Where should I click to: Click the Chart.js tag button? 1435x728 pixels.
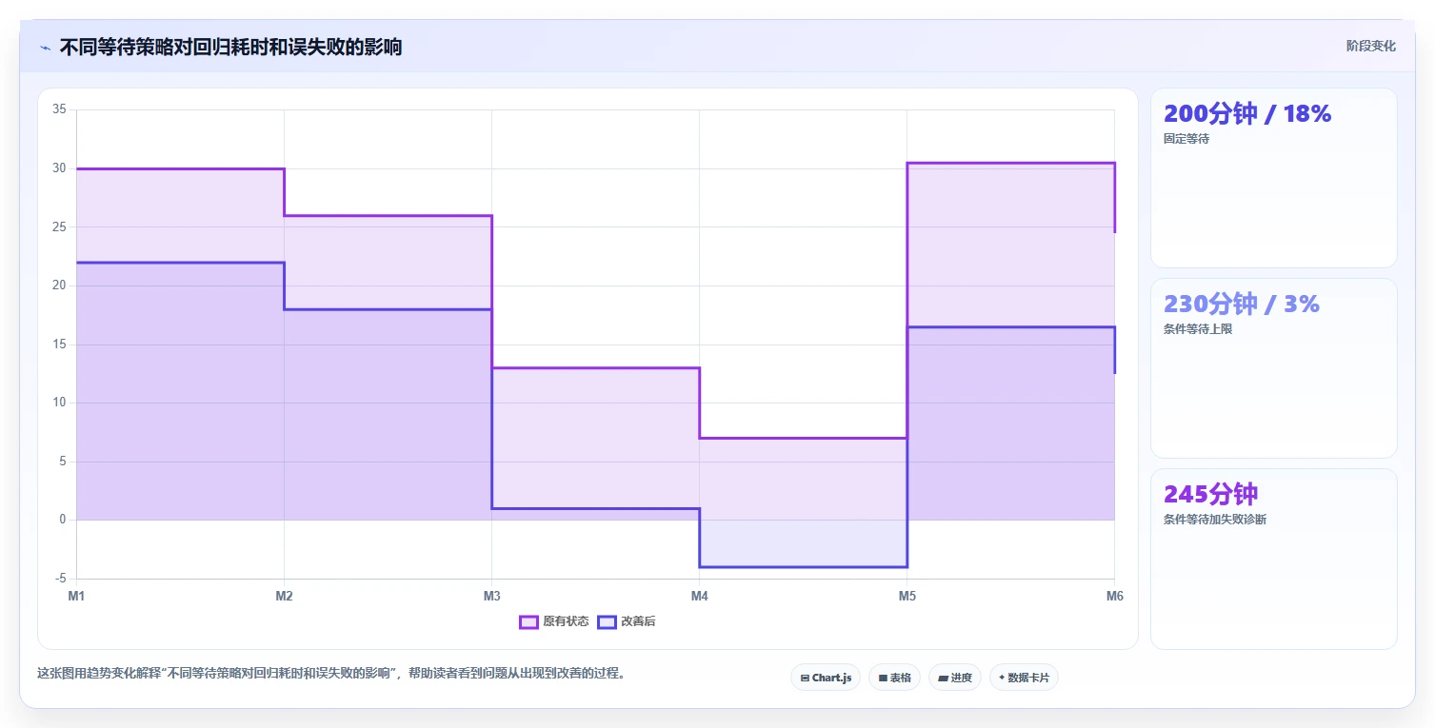pyautogui.click(x=826, y=678)
